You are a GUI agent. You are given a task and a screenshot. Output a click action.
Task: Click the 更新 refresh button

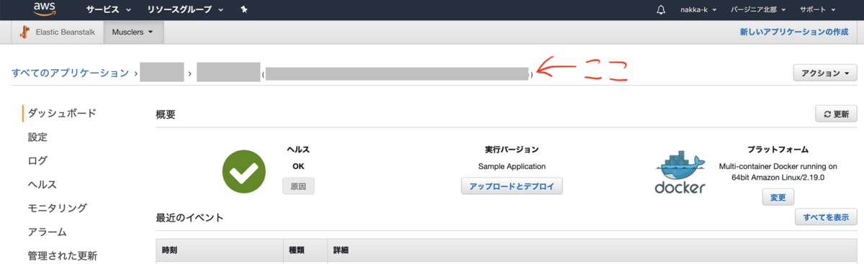click(x=836, y=114)
